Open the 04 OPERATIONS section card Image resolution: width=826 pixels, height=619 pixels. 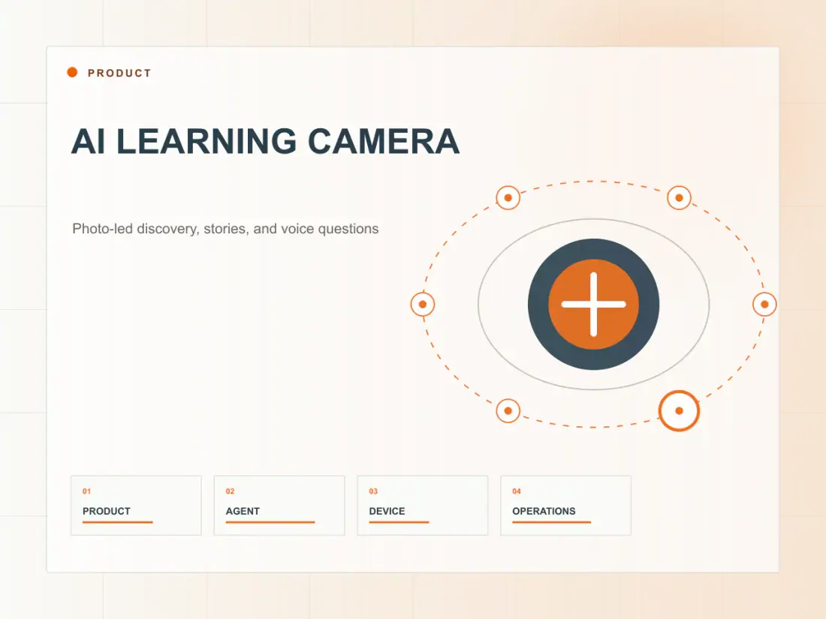pyautogui.click(x=565, y=505)
